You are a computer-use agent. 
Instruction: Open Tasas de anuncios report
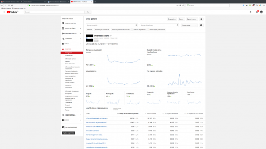tap(70, 64)
